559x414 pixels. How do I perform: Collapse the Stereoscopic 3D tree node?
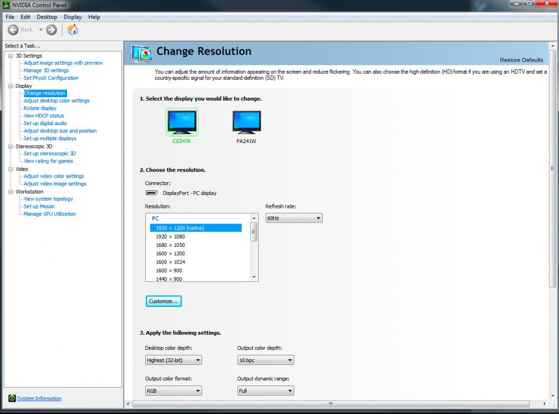click(x=11, y=146)
